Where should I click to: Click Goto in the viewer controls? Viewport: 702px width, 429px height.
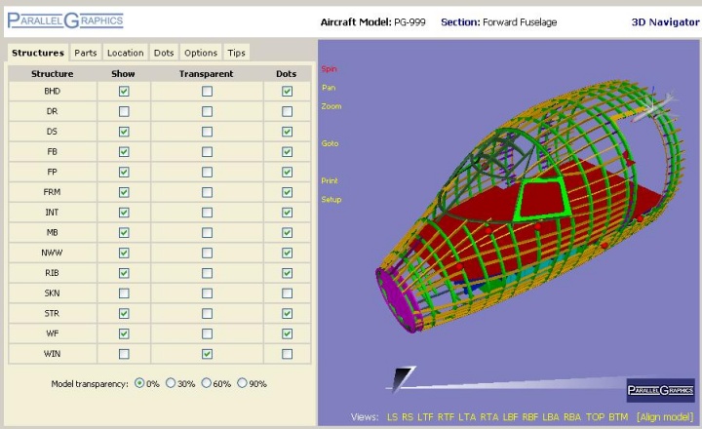click(x=330, y=144)
